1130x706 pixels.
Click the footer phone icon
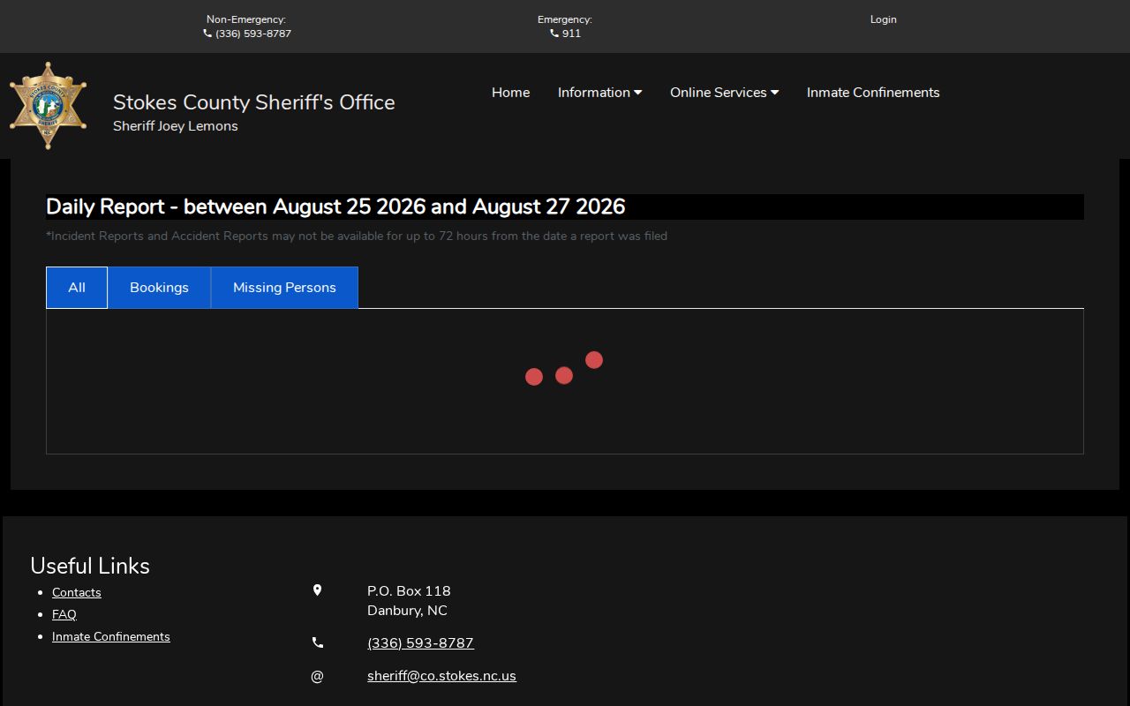(x=318, y=643)
